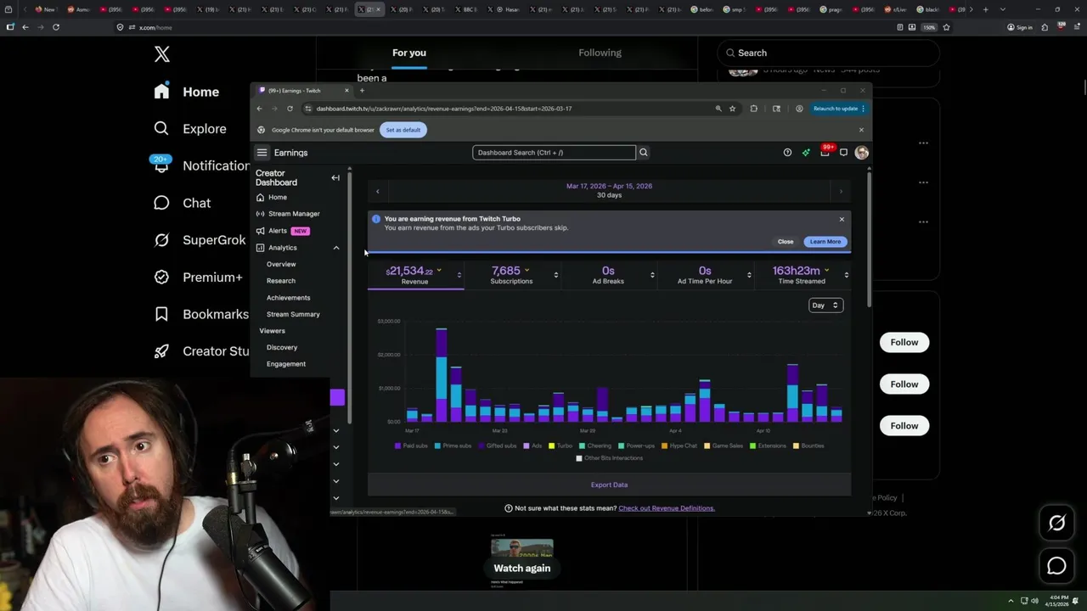Click Export Data link
The height and width of the screenshot is (611, 1087).
coord(609,485)
